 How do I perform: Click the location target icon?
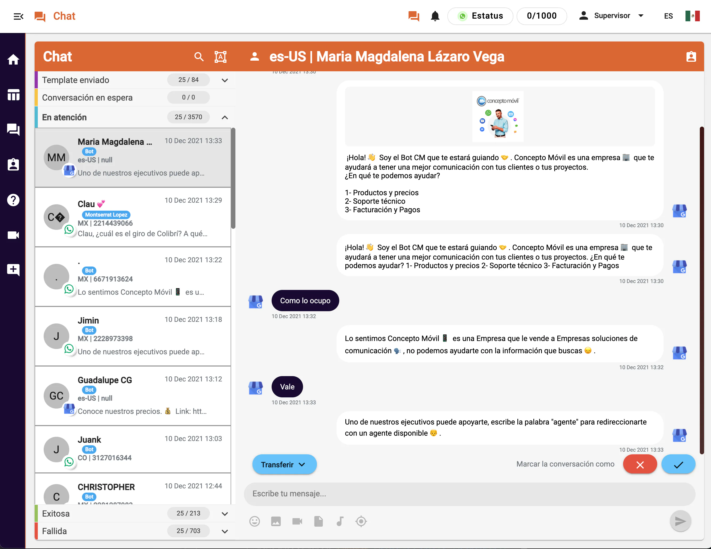pos(361,521)
